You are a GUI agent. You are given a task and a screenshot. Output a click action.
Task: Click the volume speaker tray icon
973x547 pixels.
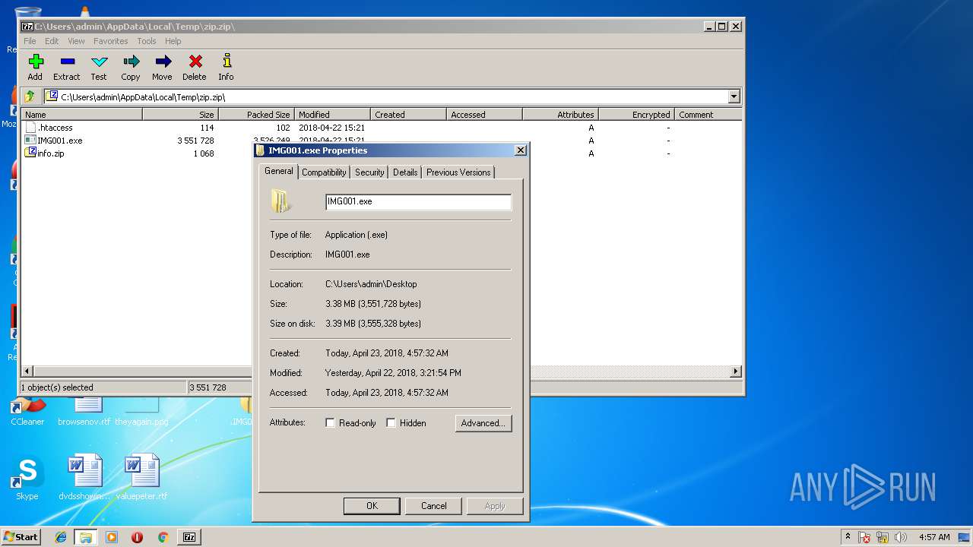tap(901, 537)
